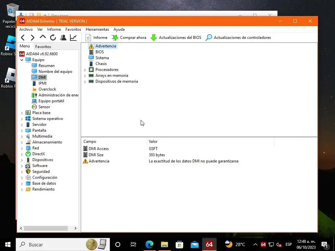
Task: Click the Dispositivos tree icon
Action: click(x=28, y=160)
